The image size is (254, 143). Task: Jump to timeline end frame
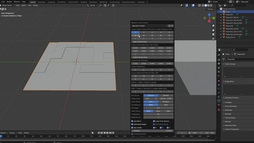[113, 133]
